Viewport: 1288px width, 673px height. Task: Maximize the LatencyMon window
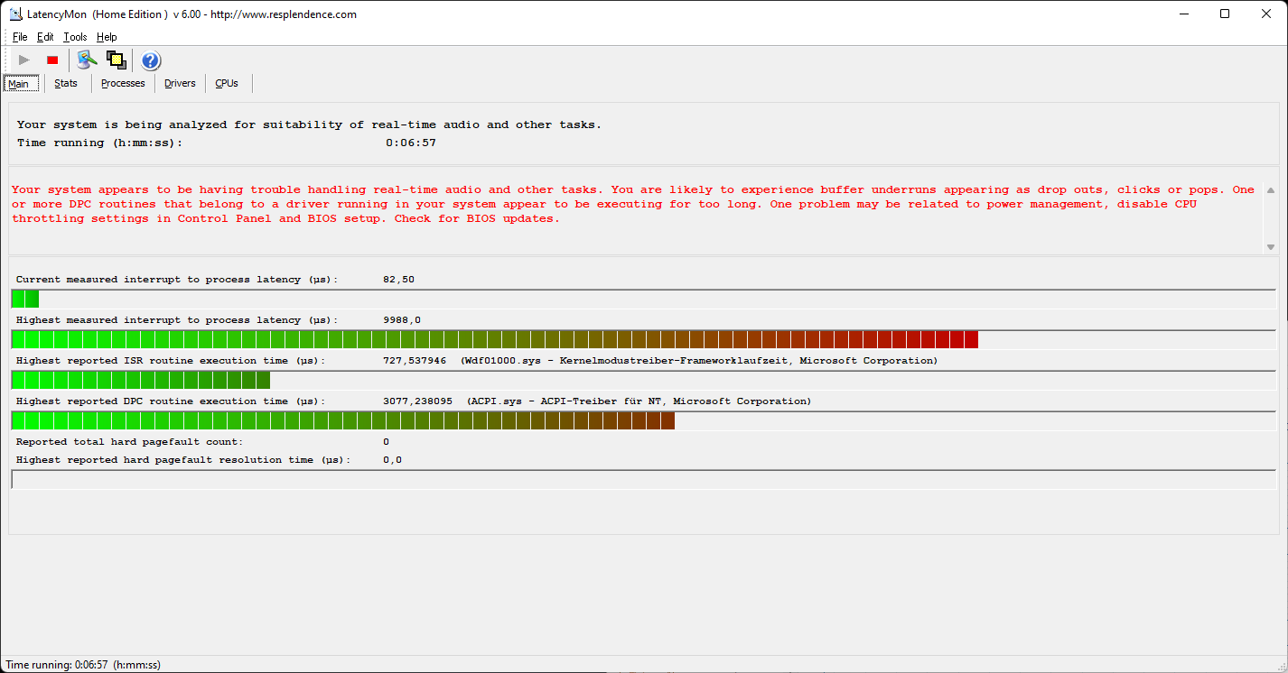(x=1225, y=14)
